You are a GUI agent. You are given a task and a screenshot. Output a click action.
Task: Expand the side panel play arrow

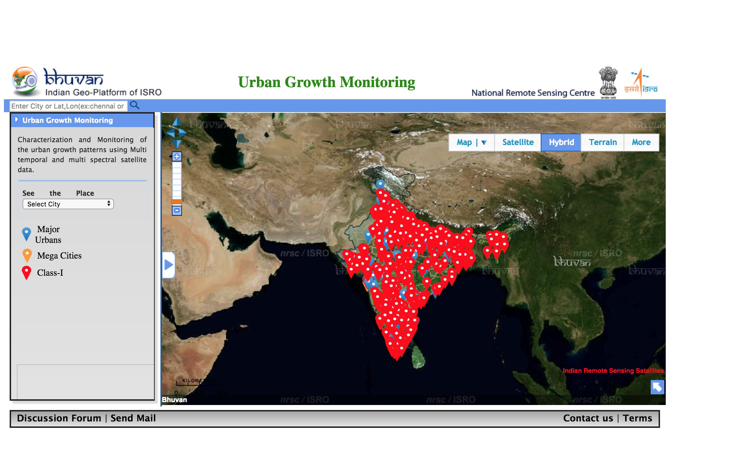[168, 265]
